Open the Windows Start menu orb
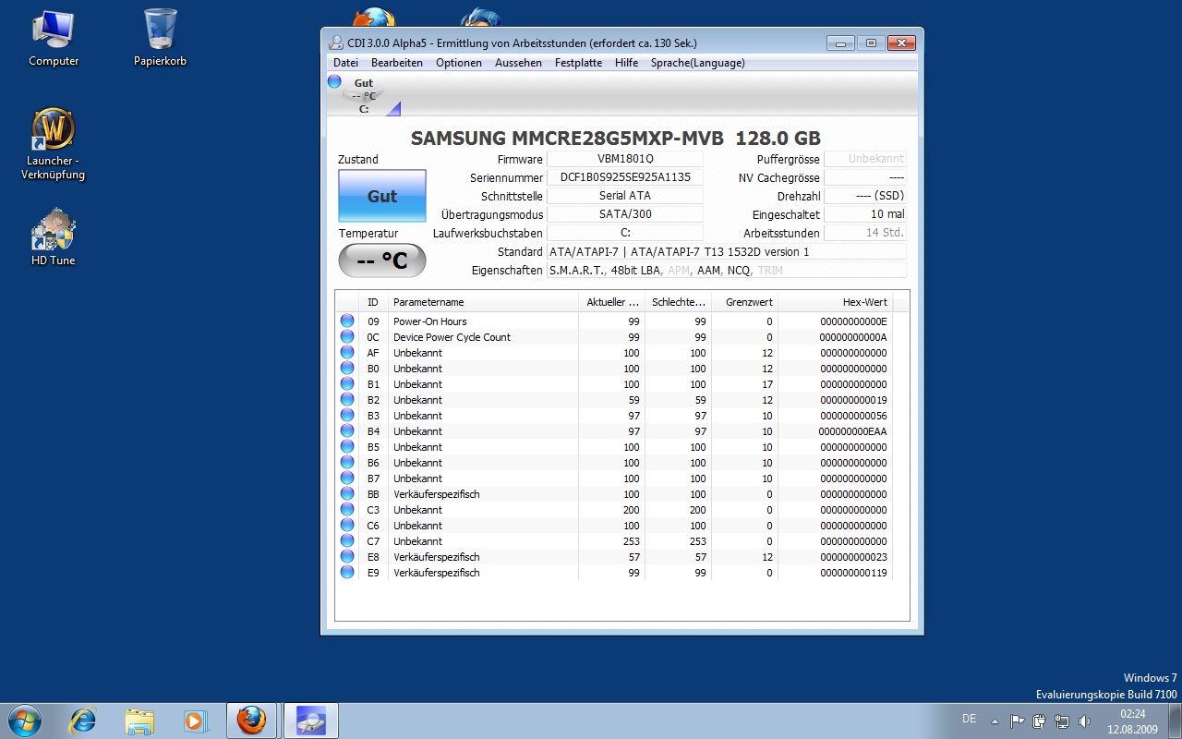Screen dimensions: 1182x739 (x=23, y=720)
